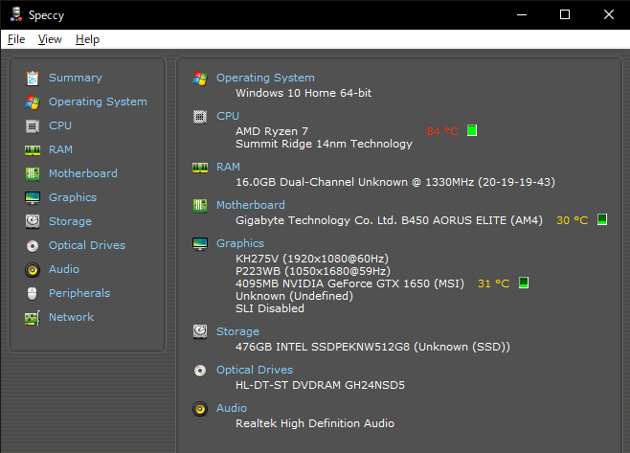Select Storage in the sidebar
The height and width of the screenshot is (453, 630).
coord(70,221)
